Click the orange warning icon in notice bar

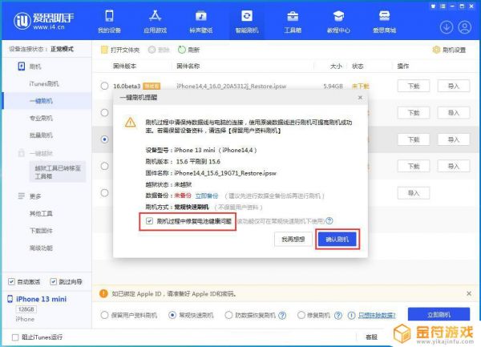pyautogui.click(x=103, y=293)
